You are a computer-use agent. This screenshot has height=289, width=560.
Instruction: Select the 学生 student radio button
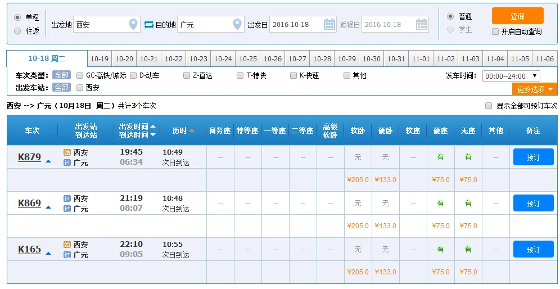coord(450,29)
